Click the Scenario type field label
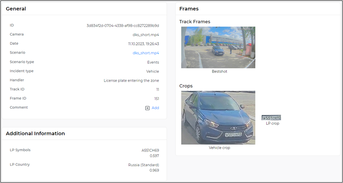The width and height of the screenshot is (343, 183). (x=22, y=62)
